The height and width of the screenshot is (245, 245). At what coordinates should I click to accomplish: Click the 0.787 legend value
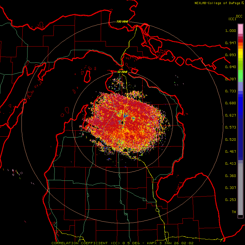(x=231, y=79)
